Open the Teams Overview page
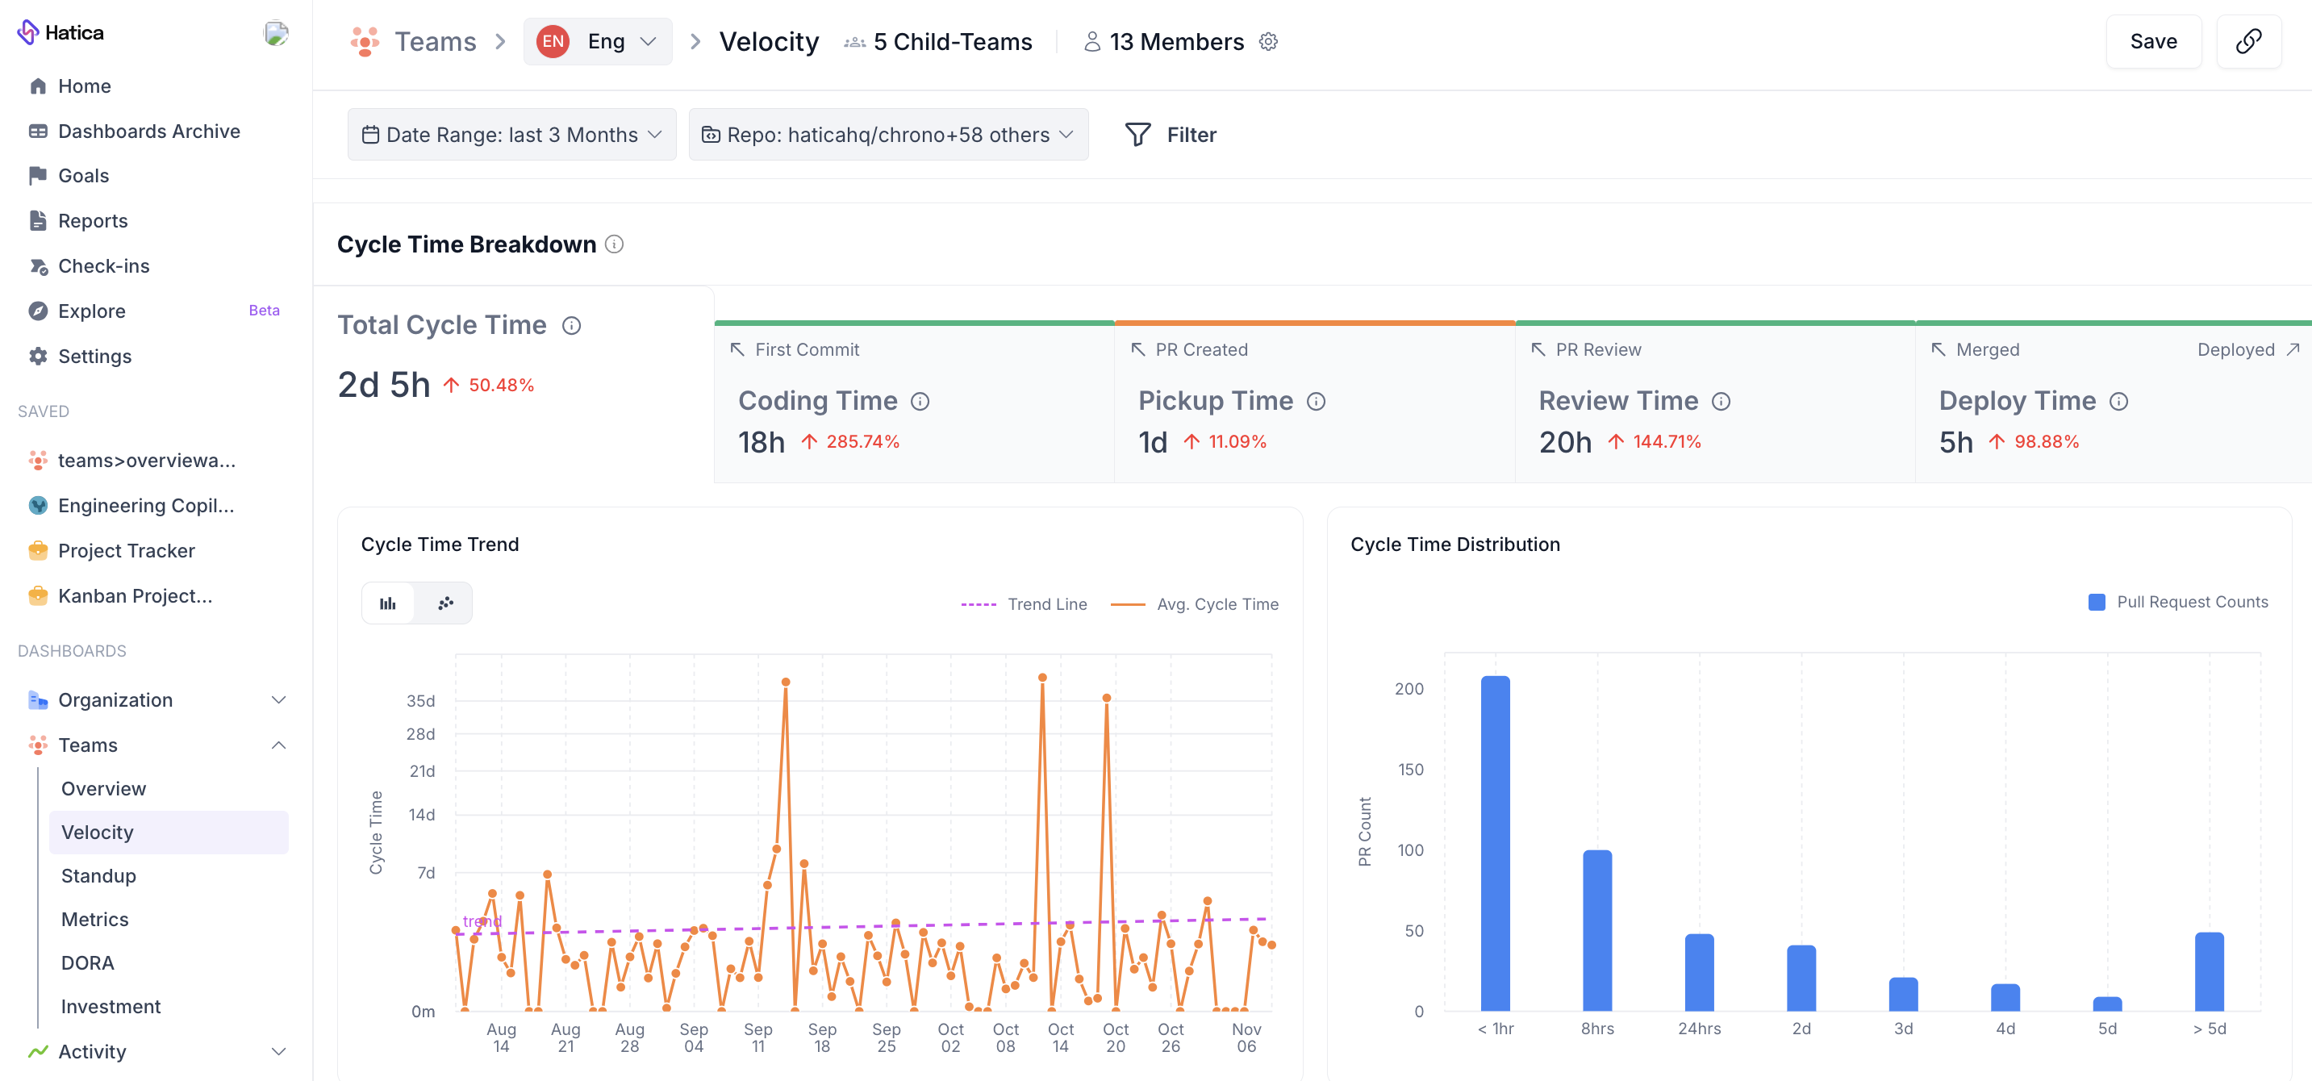This screenshot has width=2312, height=1081. coord(103,788)
